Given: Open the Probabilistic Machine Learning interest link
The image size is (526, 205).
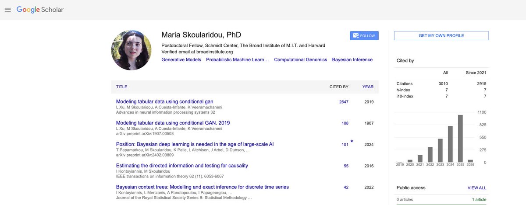Looking at the screenshot, I should [237, 59].
